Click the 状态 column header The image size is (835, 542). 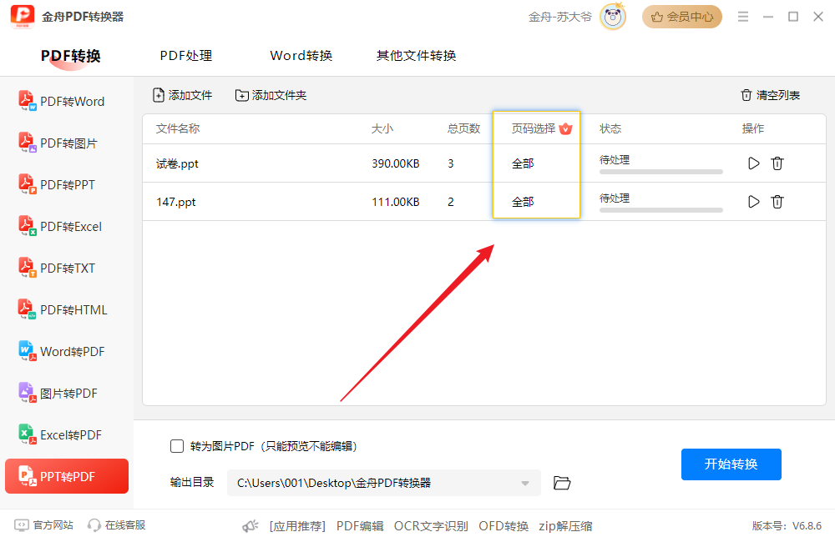tap(610, 128)
